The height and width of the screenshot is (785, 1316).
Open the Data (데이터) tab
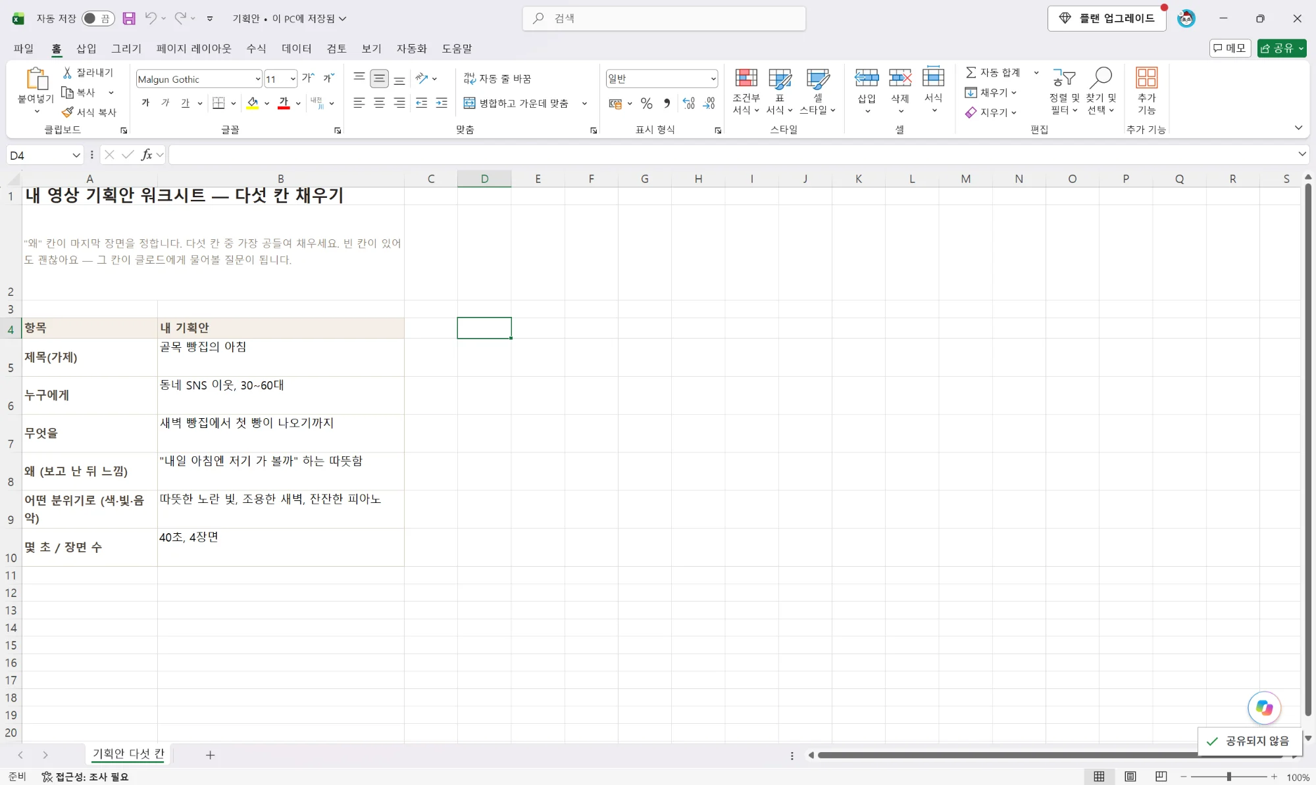point(297,48)
